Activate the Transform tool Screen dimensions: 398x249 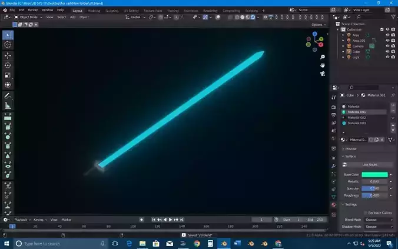point(8,85)
